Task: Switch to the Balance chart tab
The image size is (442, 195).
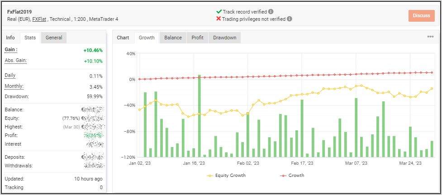Action: coord(173,38)
